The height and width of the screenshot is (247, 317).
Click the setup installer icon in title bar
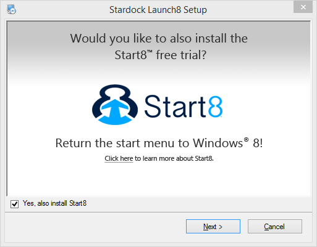(x=12, y=9)
